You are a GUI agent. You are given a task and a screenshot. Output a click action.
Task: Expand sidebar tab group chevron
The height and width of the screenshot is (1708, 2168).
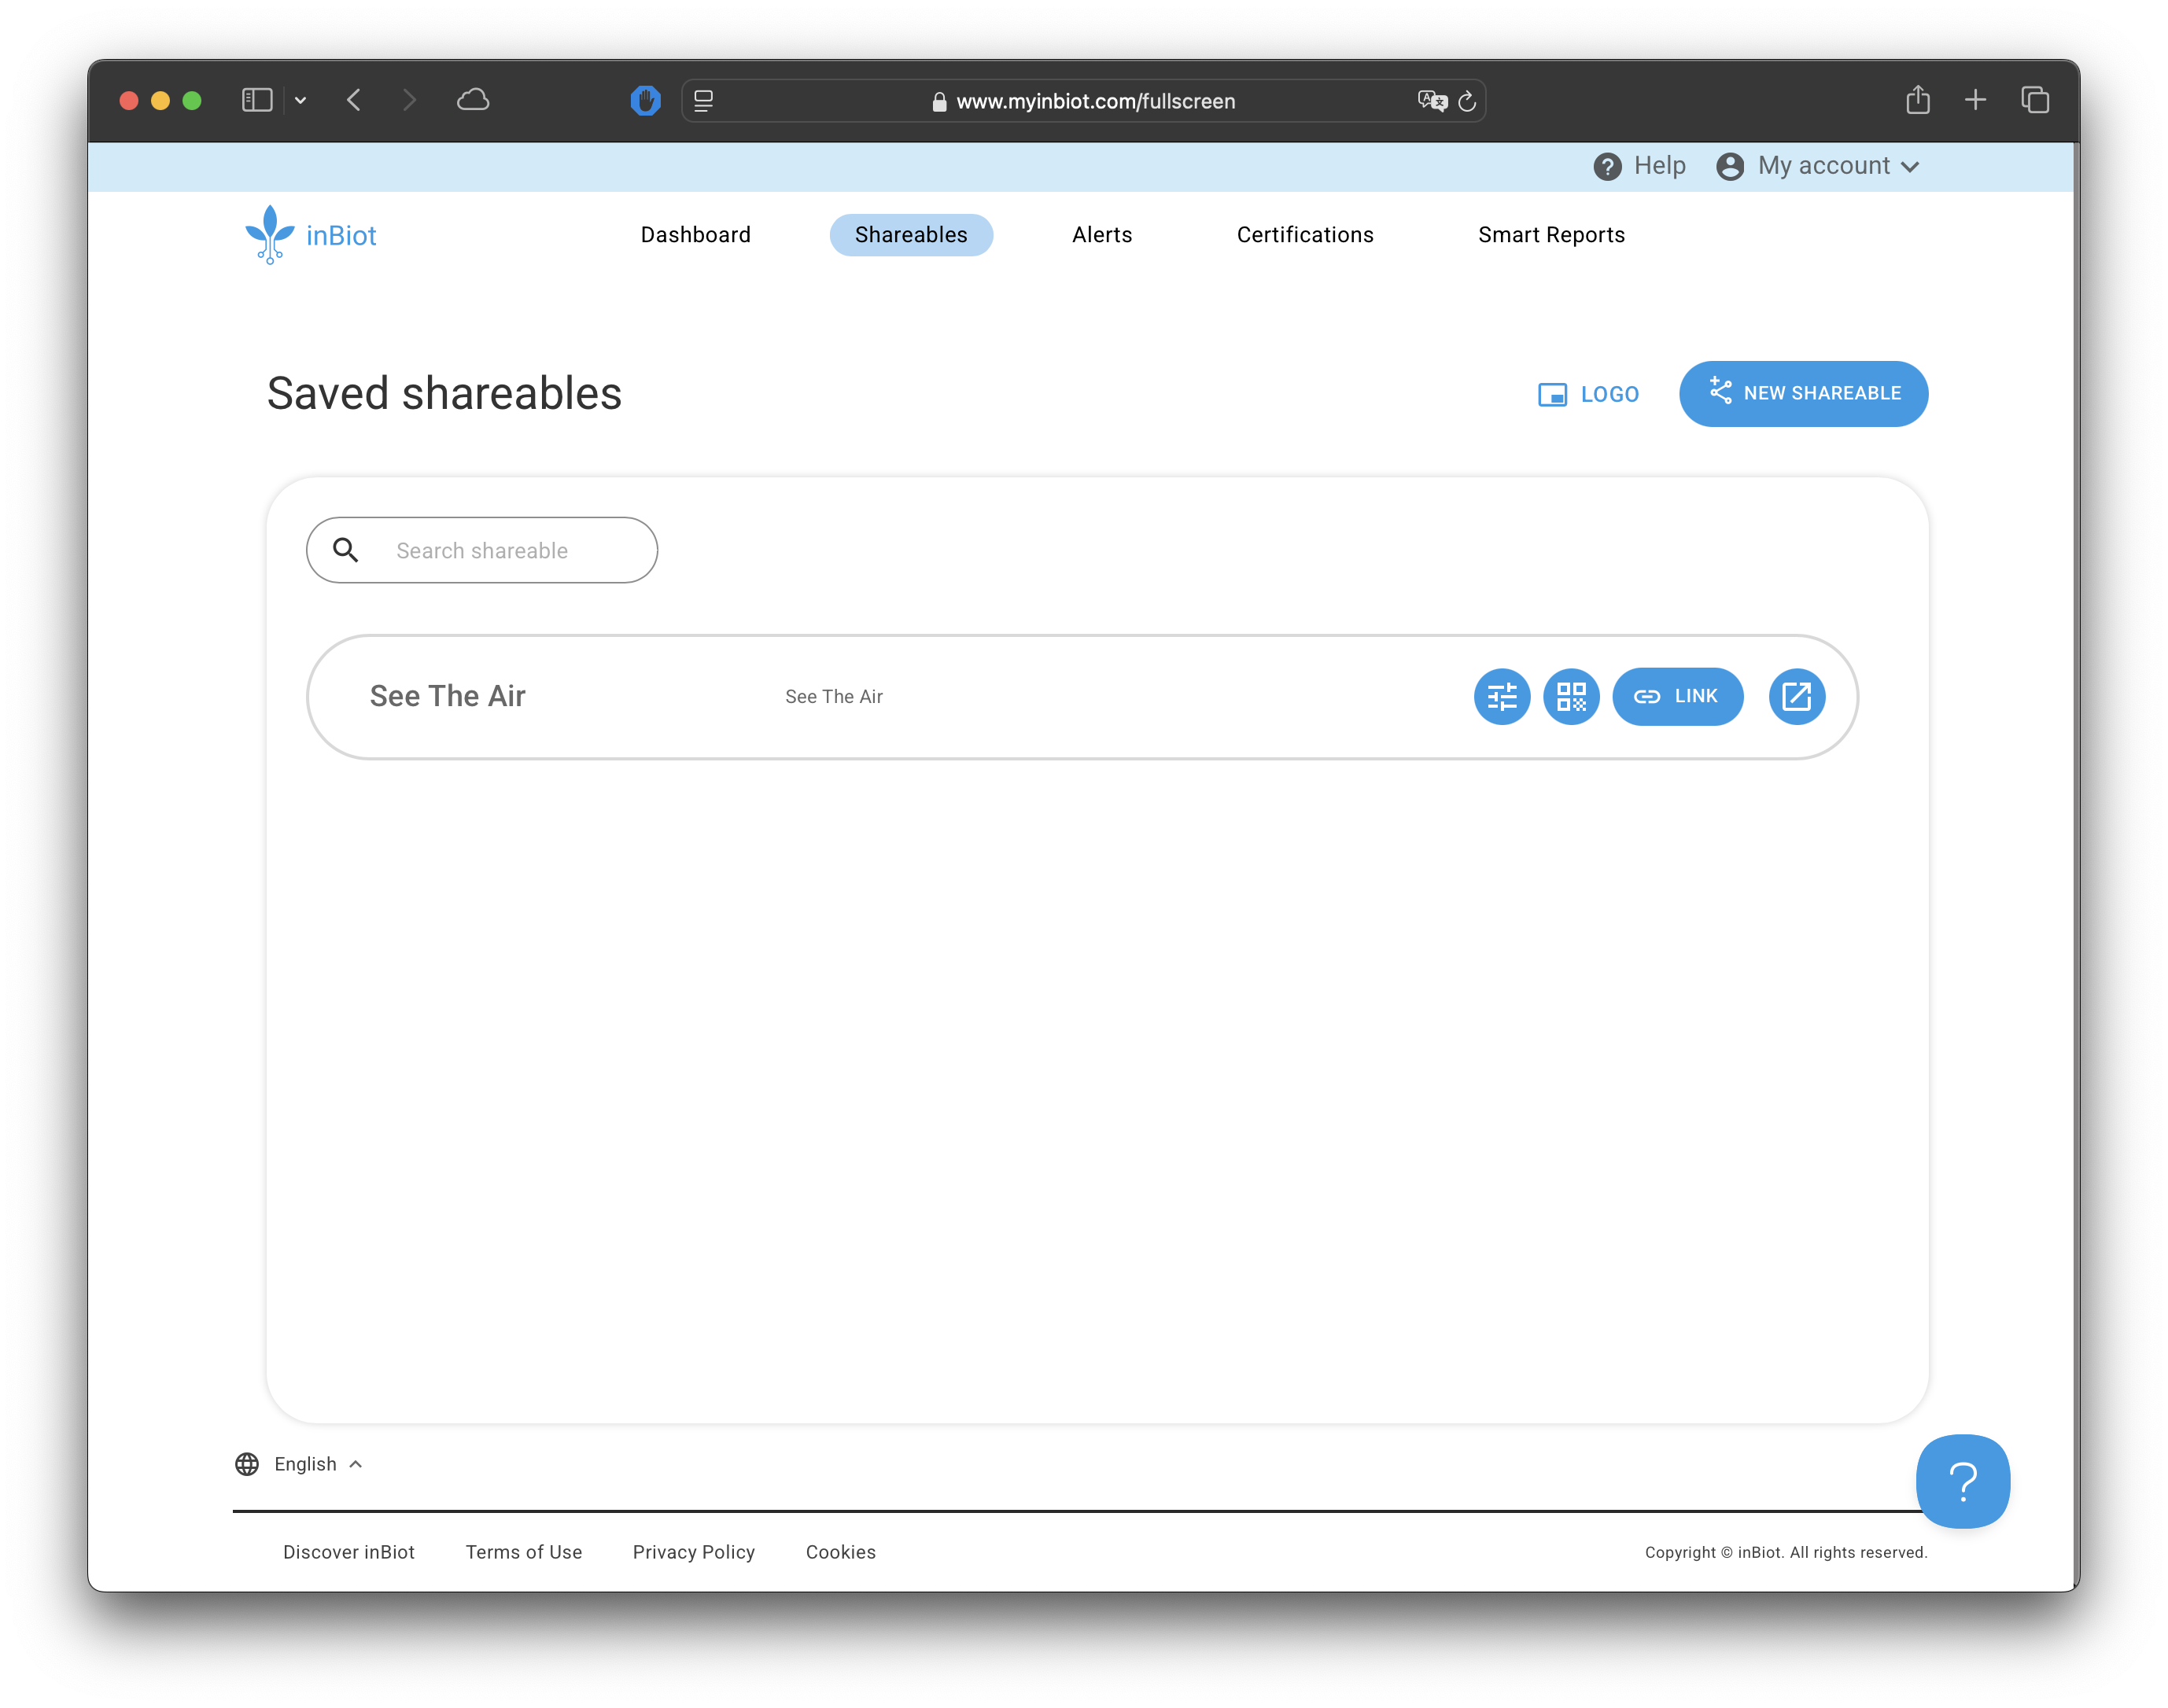coord(300,100)
